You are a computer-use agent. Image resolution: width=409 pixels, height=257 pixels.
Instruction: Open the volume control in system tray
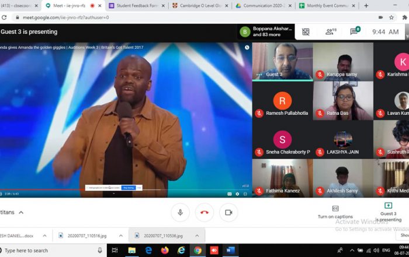pyautogui.click(x=376, y=251)
